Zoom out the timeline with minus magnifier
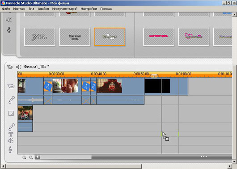 pyautogui.click(x=31, y=157)
